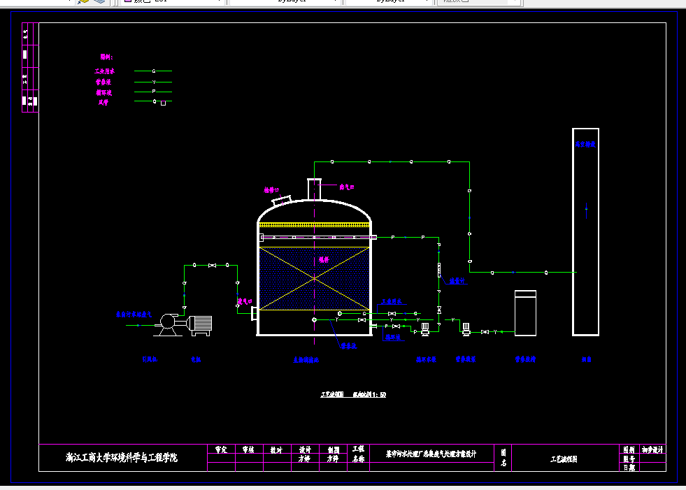
Task: Select the 流量计 flowmeter label
Action: (457, 281)
